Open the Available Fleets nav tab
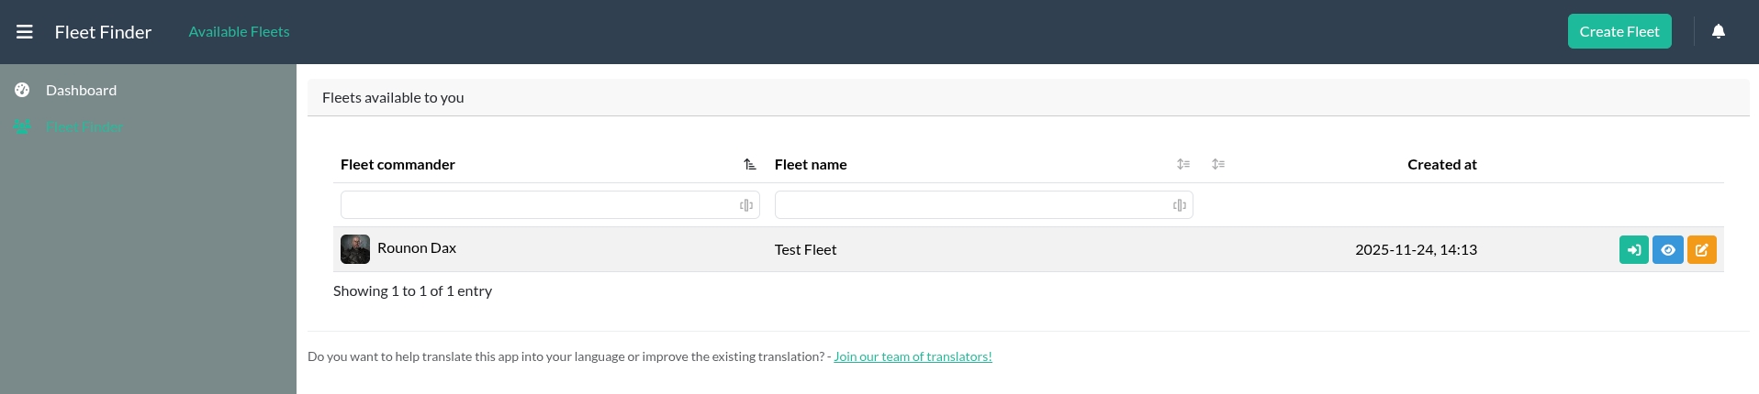Screen dimensions: 1759x394 tap(239, 32)
